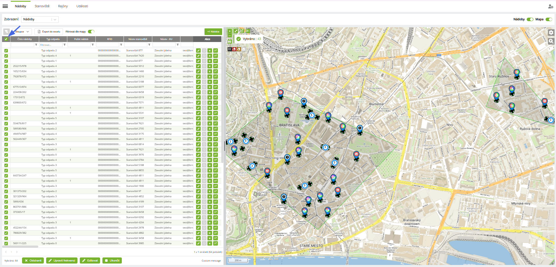
Task: Open the hamburger main menu
Action: [5, 6]
